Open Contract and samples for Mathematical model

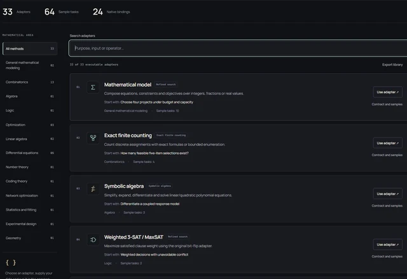click(x=387, y=104)
